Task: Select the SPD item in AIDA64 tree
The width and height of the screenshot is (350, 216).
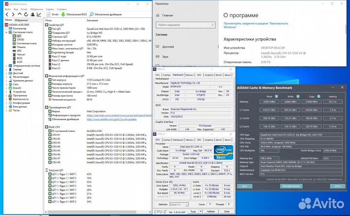Action: [x=17, y=51]
